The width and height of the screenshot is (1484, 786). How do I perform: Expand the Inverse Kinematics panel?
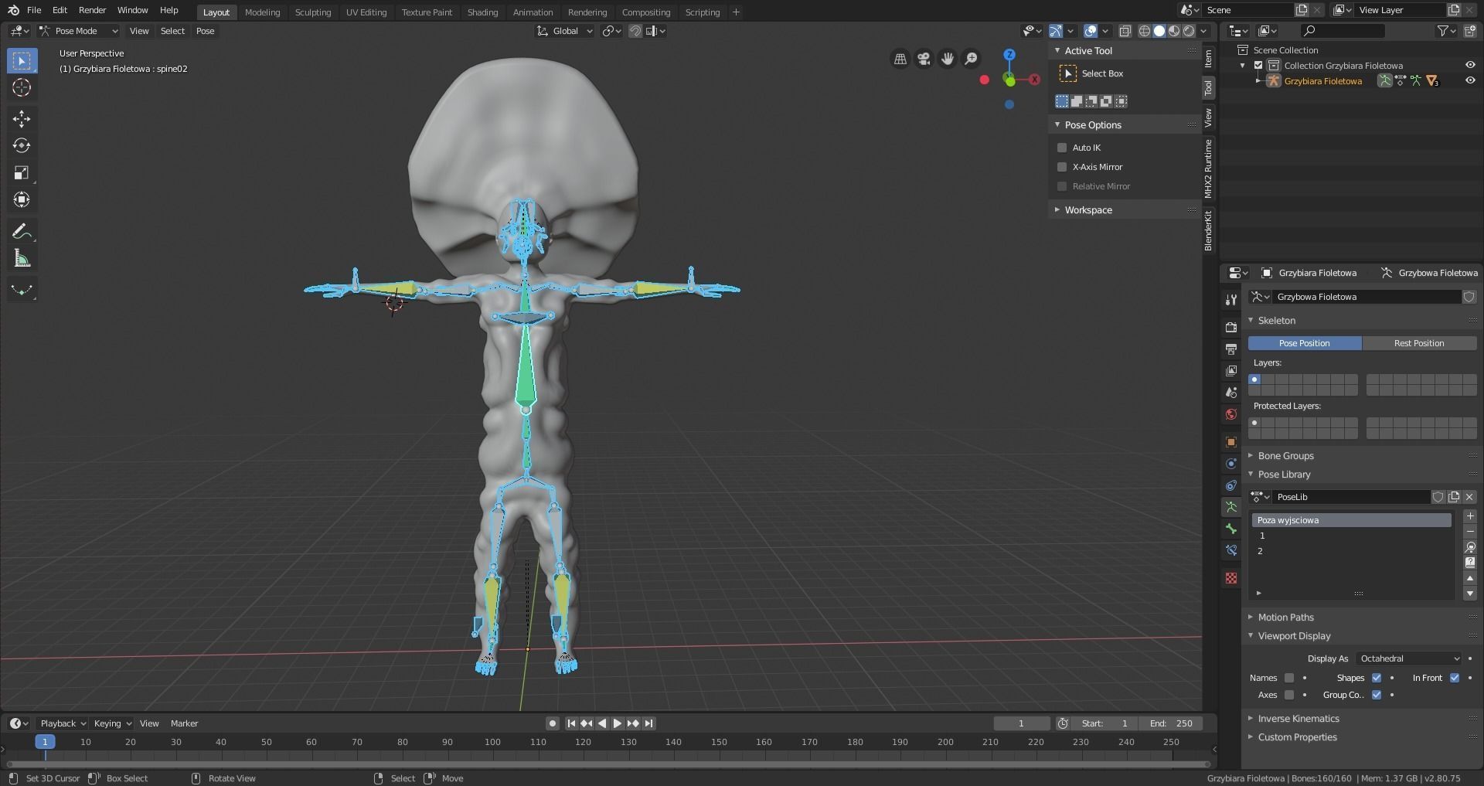click(x=1298, y=719)
